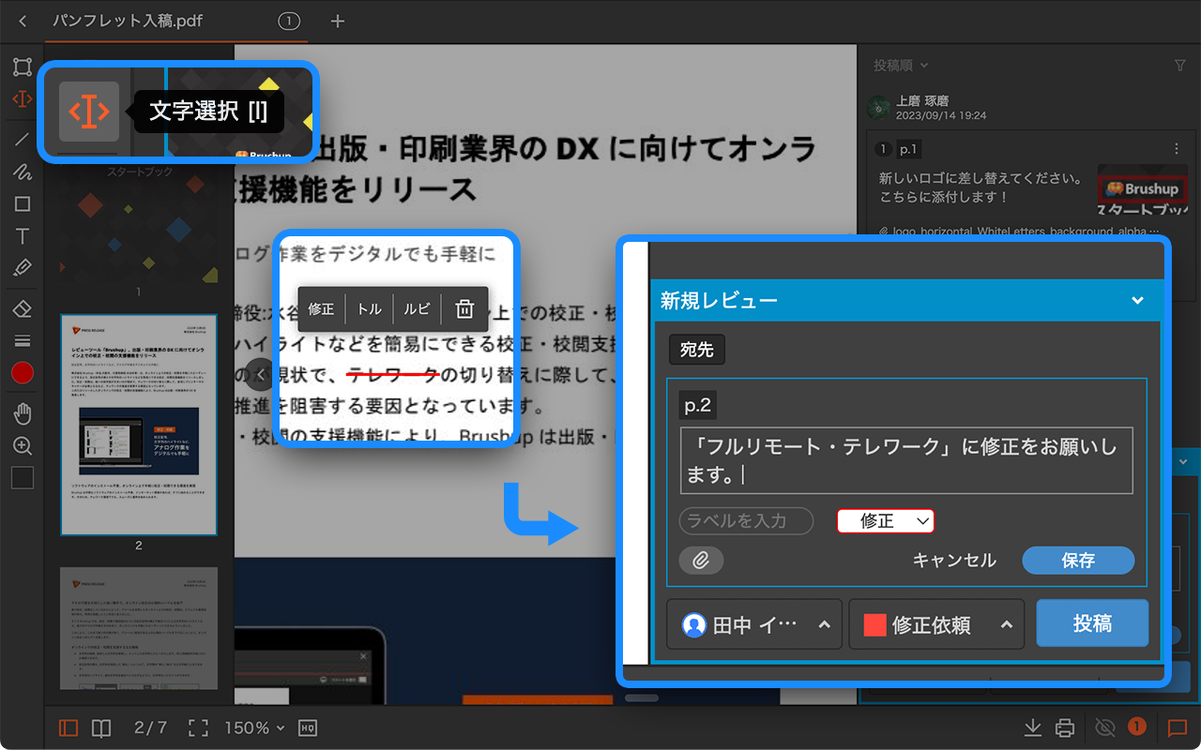Viewport: 1201px width, 750px height.
Task: Activate the hand pan tool
Action: (x=23, y=413)
